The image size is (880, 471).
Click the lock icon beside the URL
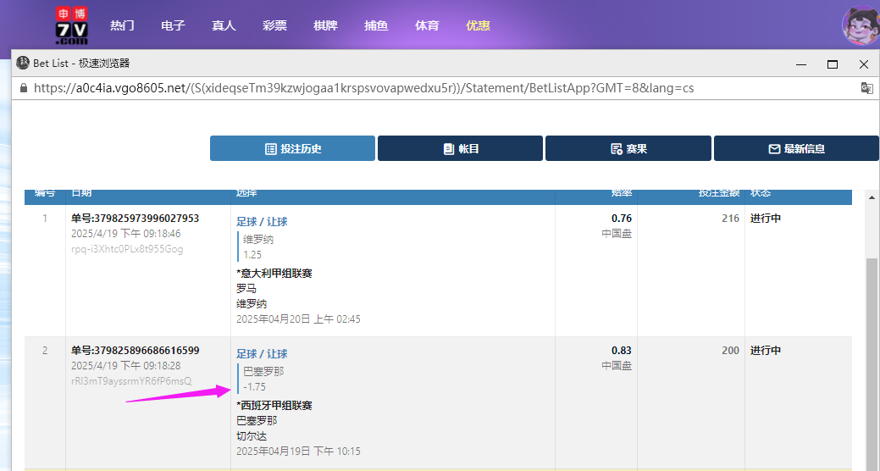tap(23, 88)
